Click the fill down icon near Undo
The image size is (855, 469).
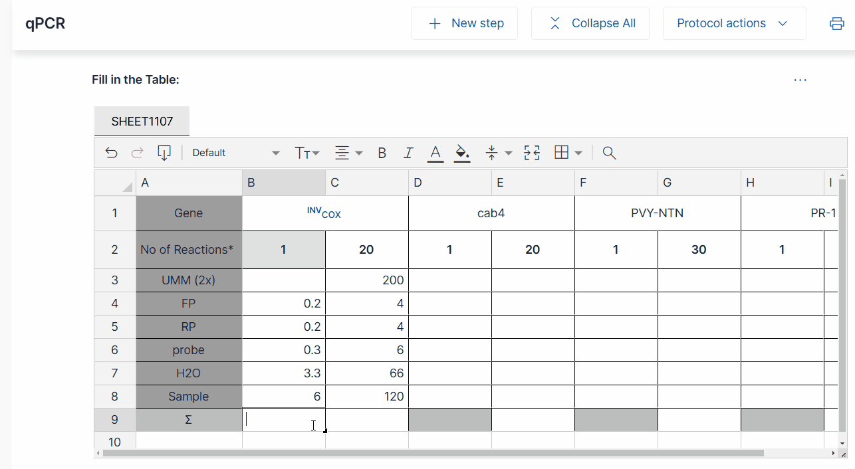(x=164, y=152)
